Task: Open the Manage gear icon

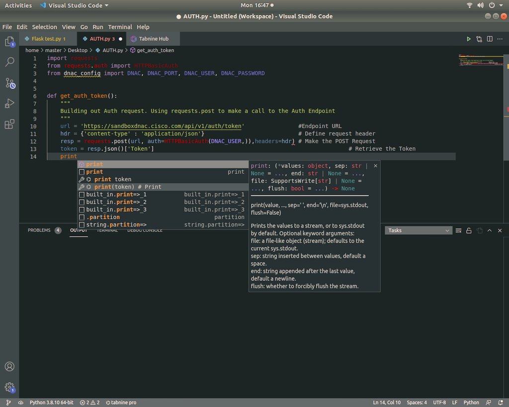Action: 9,387
